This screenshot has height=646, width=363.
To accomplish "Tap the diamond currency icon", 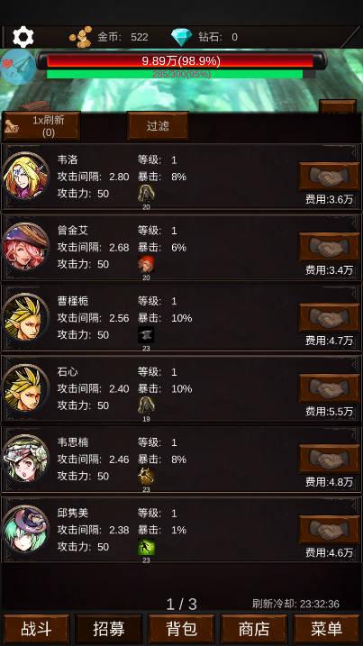I will [181, 37].
